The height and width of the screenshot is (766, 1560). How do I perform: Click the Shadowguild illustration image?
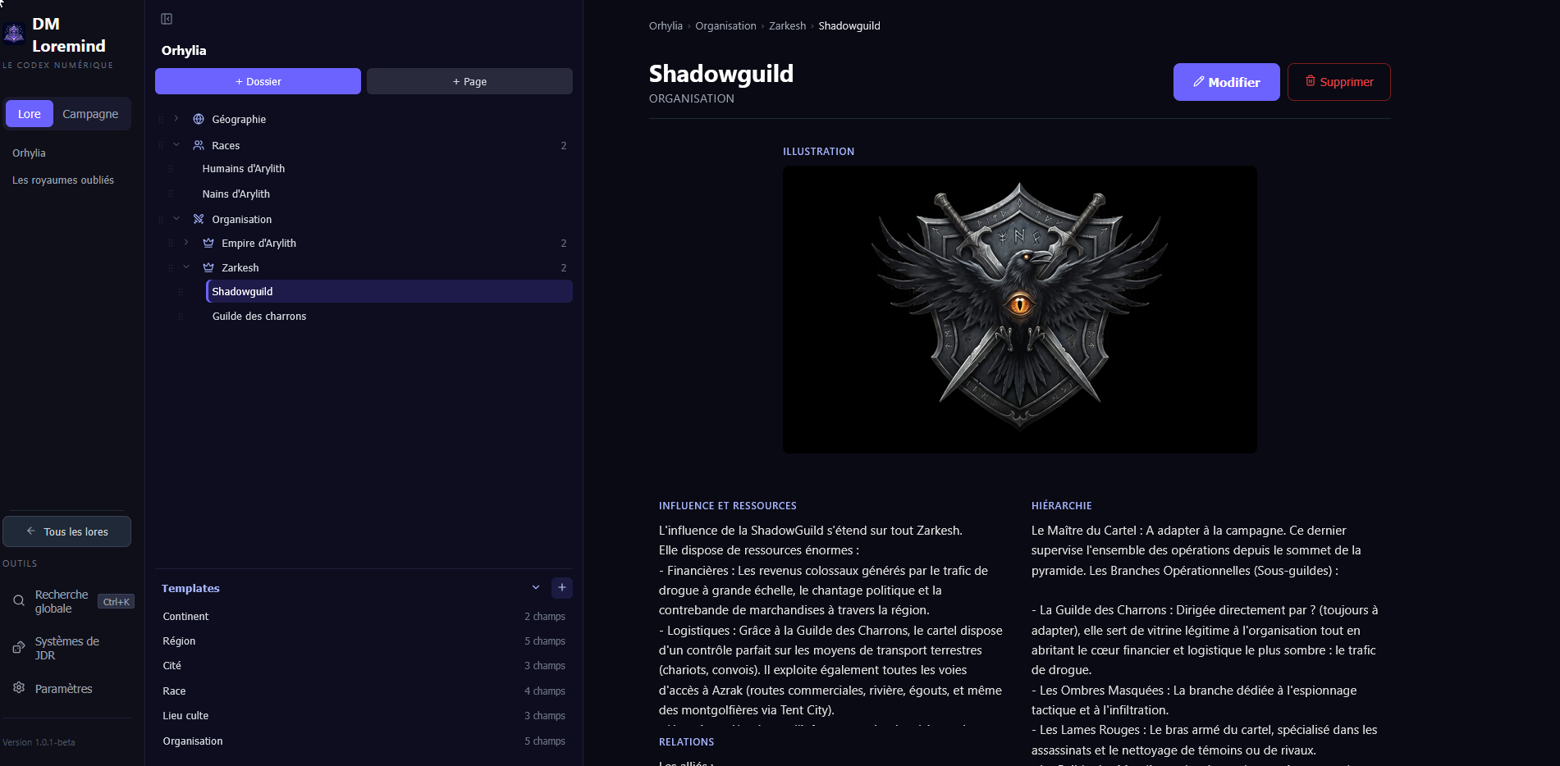tap(1020, 309)
